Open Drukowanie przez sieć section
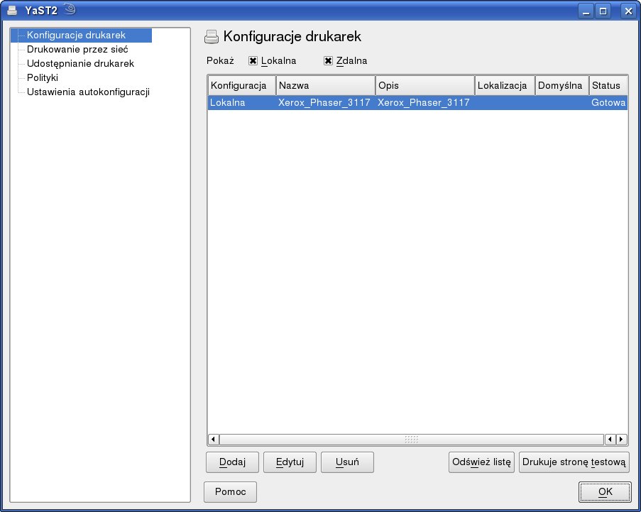The height and width of the screenshot is (512, 641). pyautogui.click(x=77, y=49)
